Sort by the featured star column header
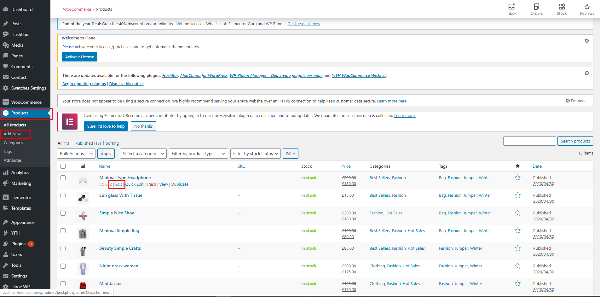The width and height of the screenshot is (600, 297). click(x=517, y=166)
